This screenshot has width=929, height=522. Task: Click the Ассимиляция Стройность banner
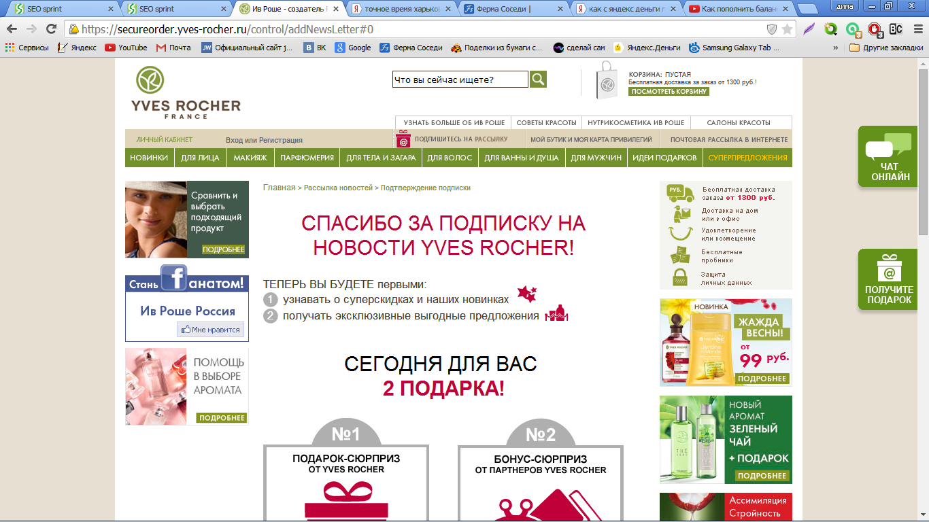tap(726, 507)
